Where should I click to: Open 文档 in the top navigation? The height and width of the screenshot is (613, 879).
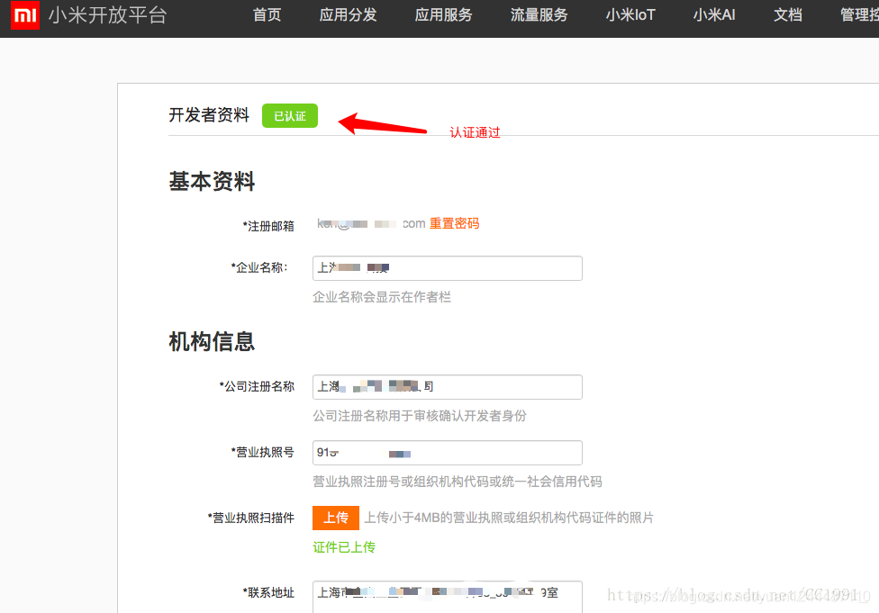(x=788, y=15)
